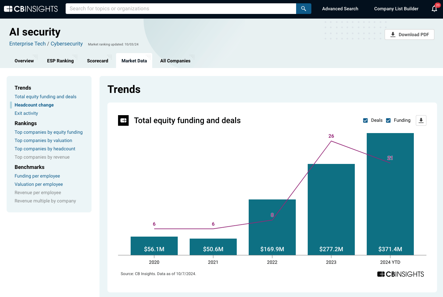Click the download icon on the funding chart
The height and width of the screenshot is (297, 443).
[x=421, y=120]
